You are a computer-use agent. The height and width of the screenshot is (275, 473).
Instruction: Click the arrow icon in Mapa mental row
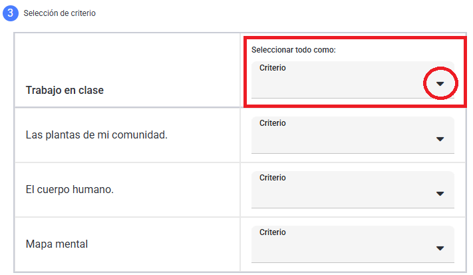coord(440,248)
